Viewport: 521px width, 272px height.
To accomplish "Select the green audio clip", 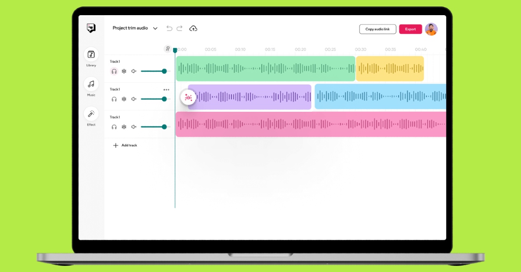I will tap(265, 68).
